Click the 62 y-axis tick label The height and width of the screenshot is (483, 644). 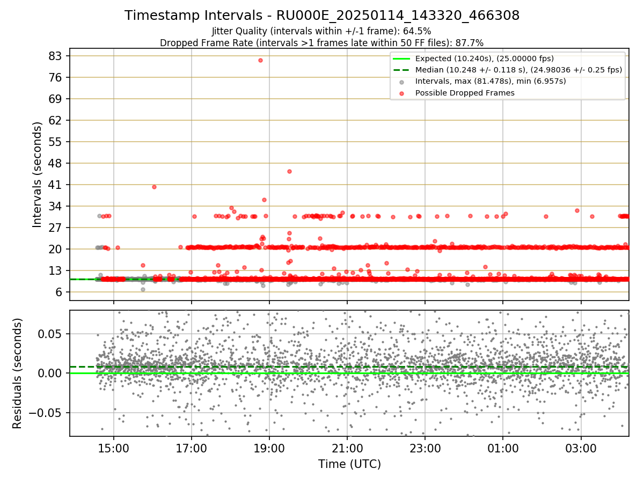coord(56,120)
